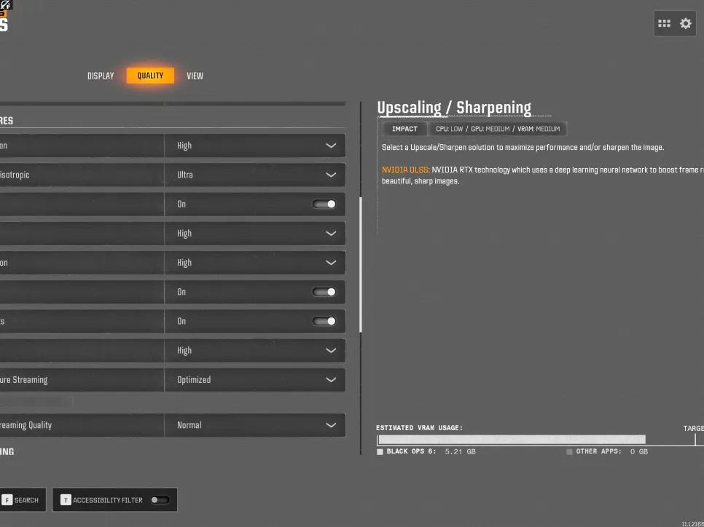Click the chevron arrow on the Optimized row

tap(331, 380)
